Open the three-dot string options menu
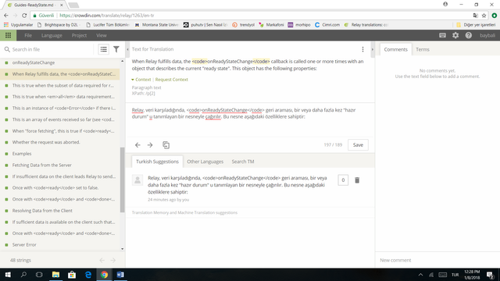 (x=362, y=49)
